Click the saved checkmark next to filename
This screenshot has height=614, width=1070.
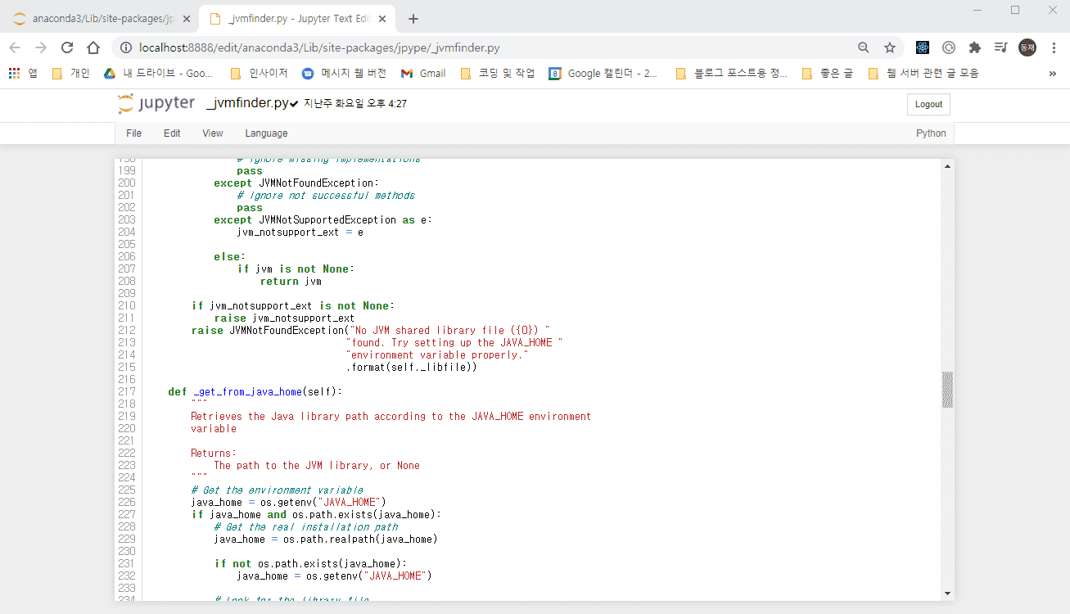point(294,104)
